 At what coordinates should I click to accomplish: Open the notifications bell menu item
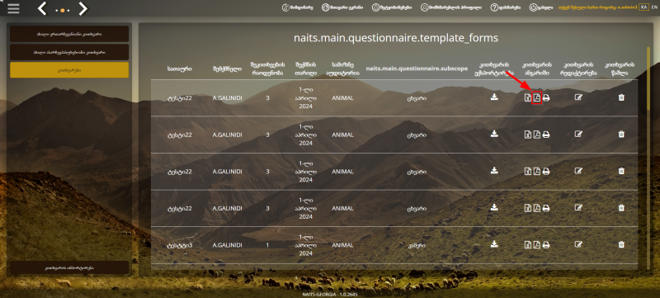tap(392, 7)
